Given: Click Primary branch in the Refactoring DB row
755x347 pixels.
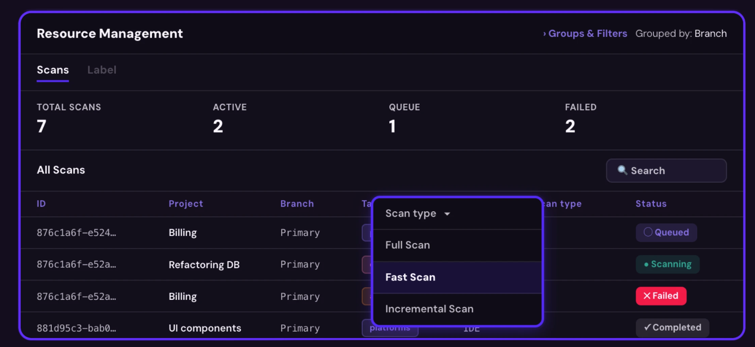Looking at the screenshot, I should click(300, 265).
